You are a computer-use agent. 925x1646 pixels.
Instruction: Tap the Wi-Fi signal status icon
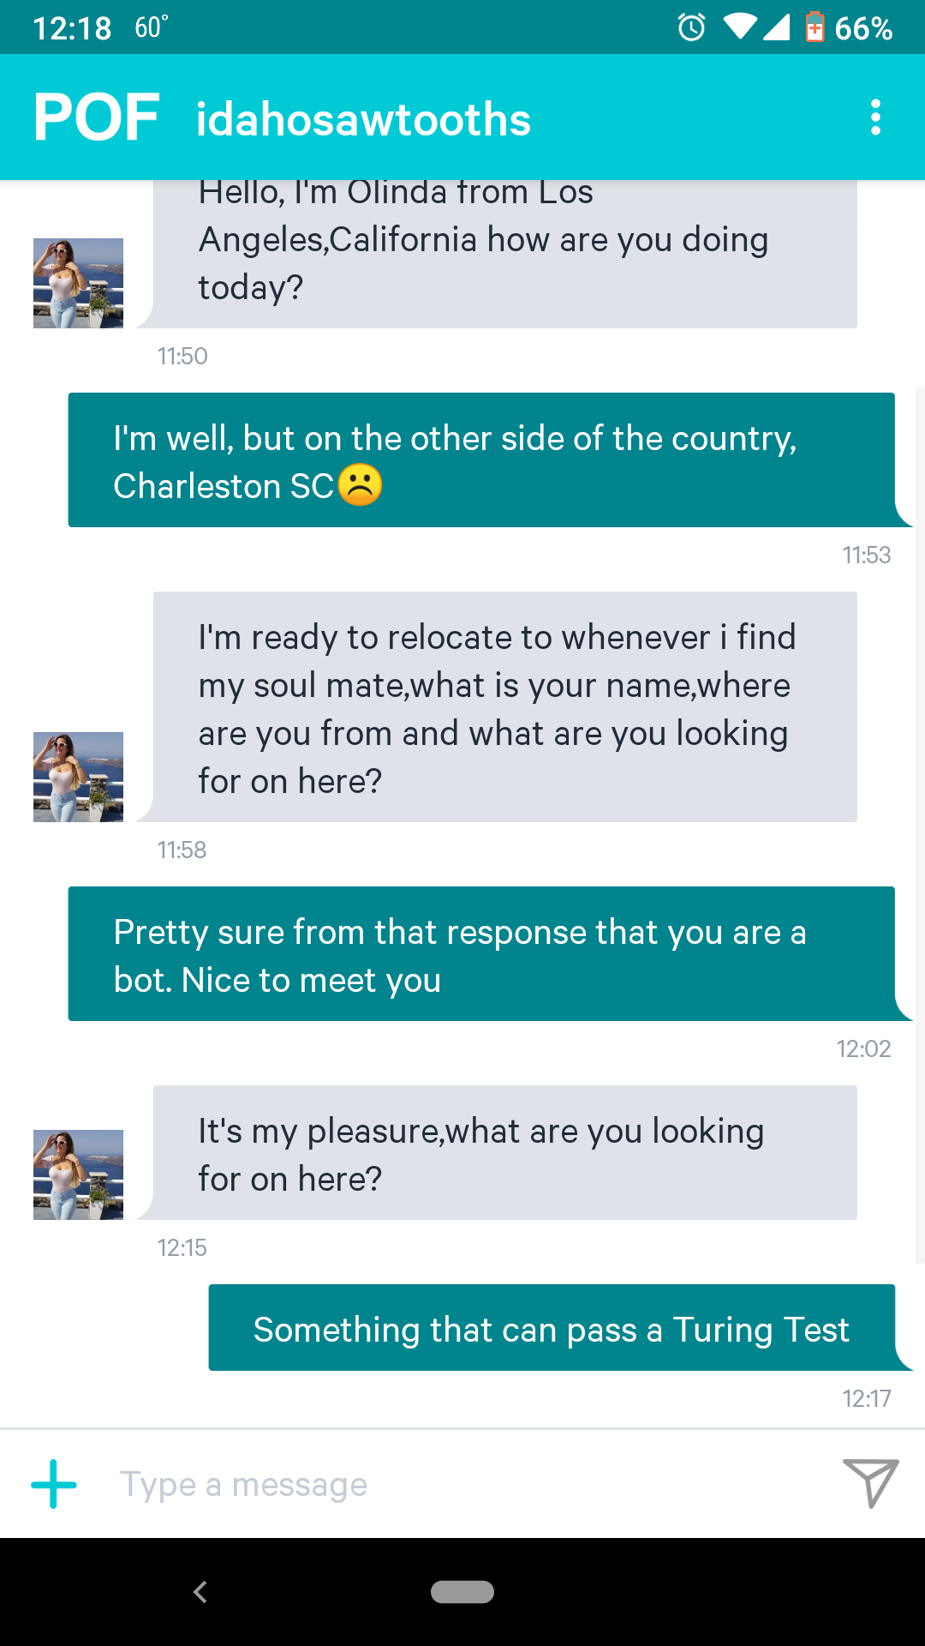click(739, 27)
